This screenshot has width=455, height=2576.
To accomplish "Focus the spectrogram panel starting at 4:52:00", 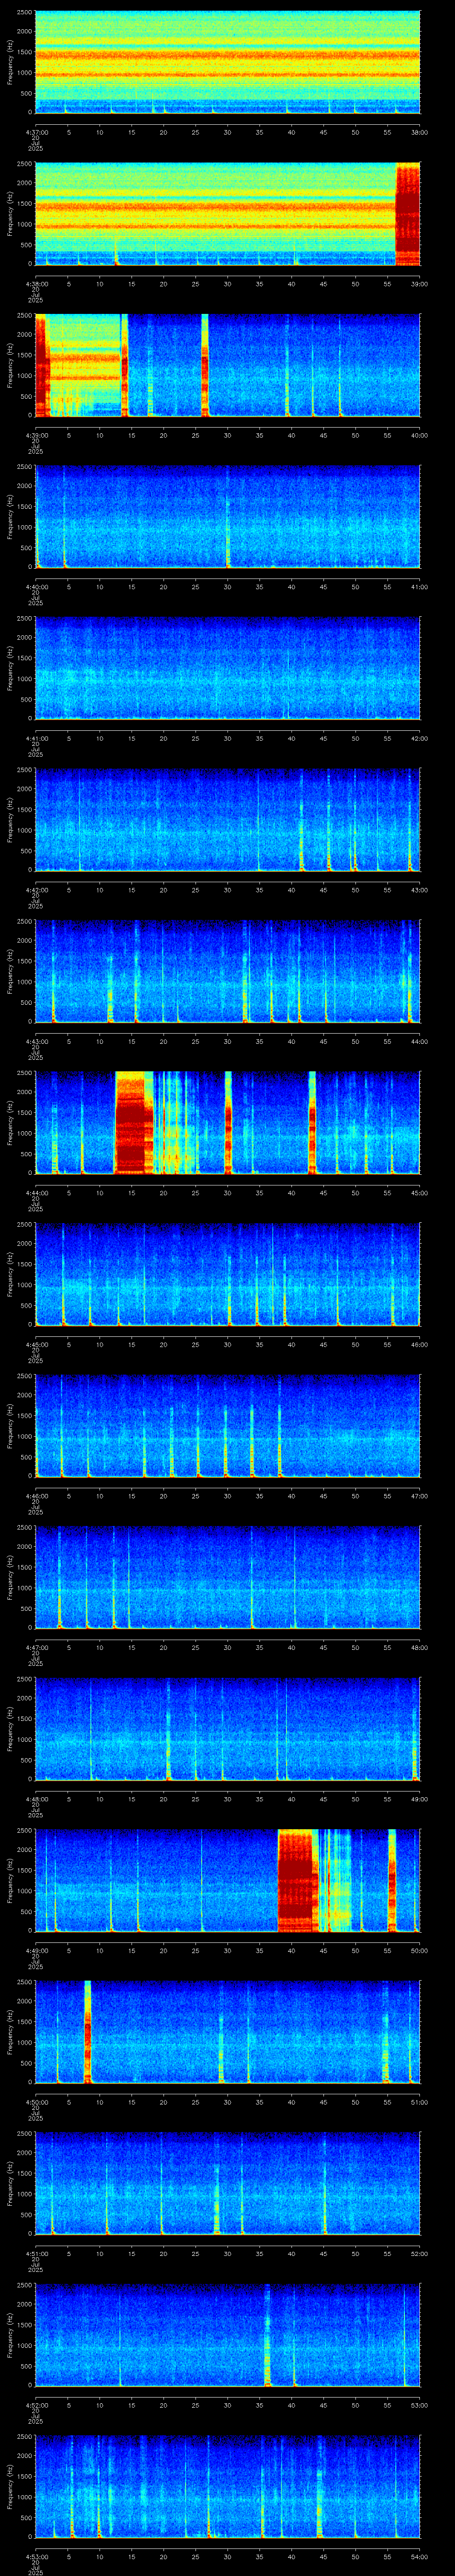I will tap(228, 2335).
